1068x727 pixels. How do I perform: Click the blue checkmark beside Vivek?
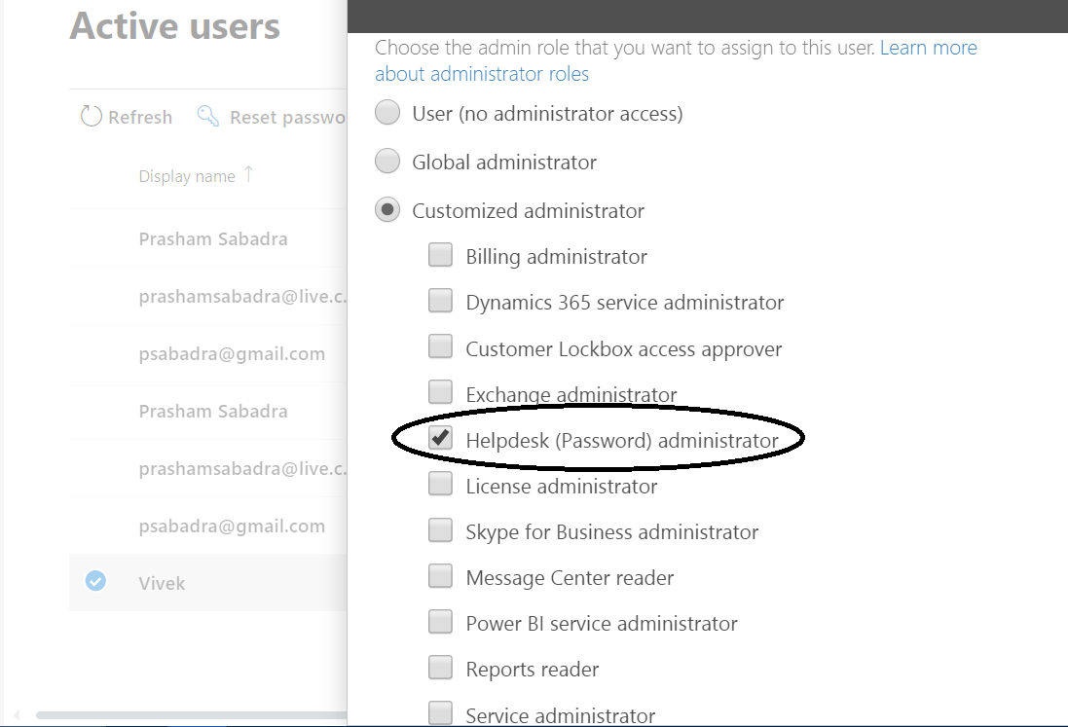[94, 581]
